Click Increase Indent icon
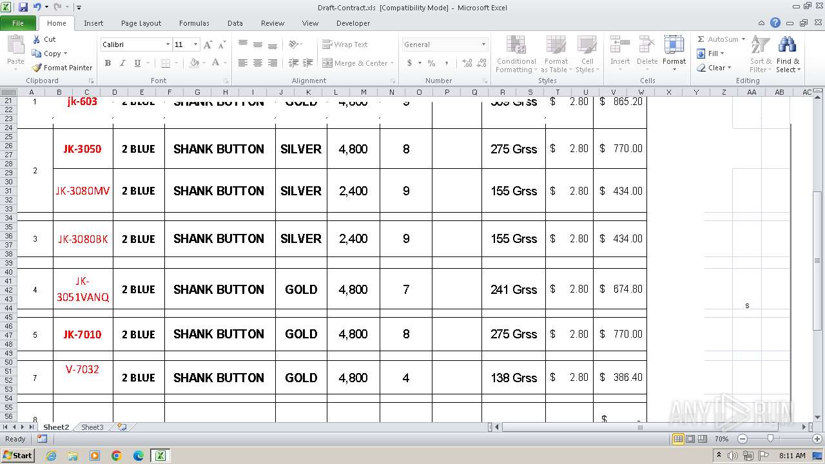The image size is (825, 464). [x=308, y=63]
